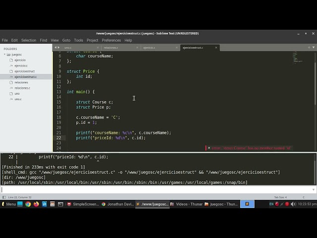Image resolution: width=317 pixels, height=238 pixels.
Task: Switch to /www/juegosc Sublime taskbar item
Action: 153,204
